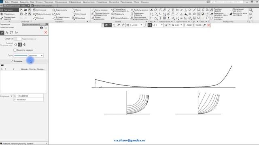
Task: Select the spline by points mode icon
Action: (x=2, y=33)
